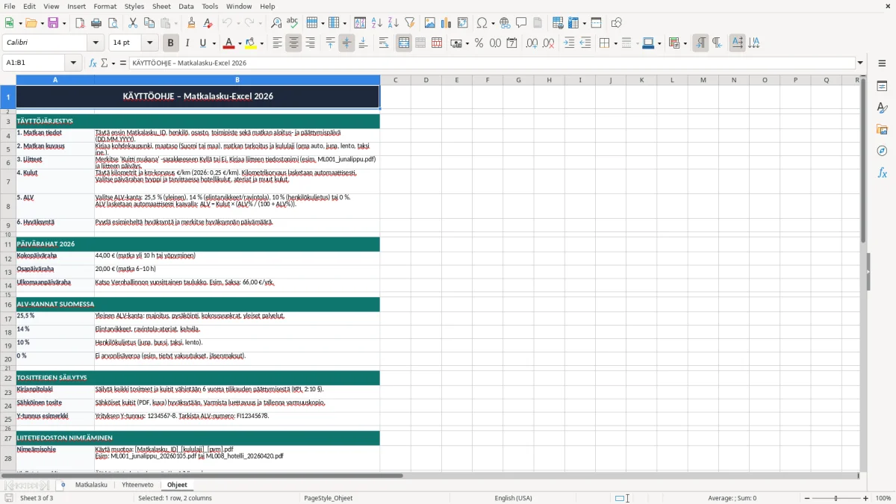Click the zoom in plus button

tap(865, 498)
